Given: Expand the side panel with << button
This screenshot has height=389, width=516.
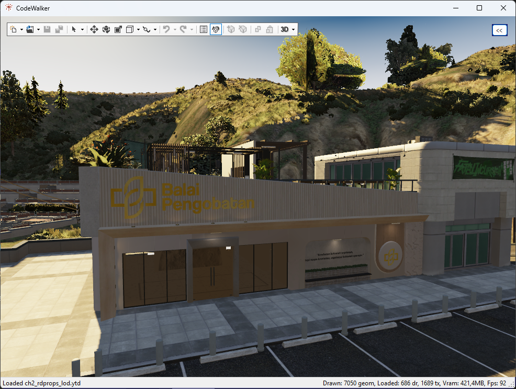Looking at the screenshot, I should point(499,30).
